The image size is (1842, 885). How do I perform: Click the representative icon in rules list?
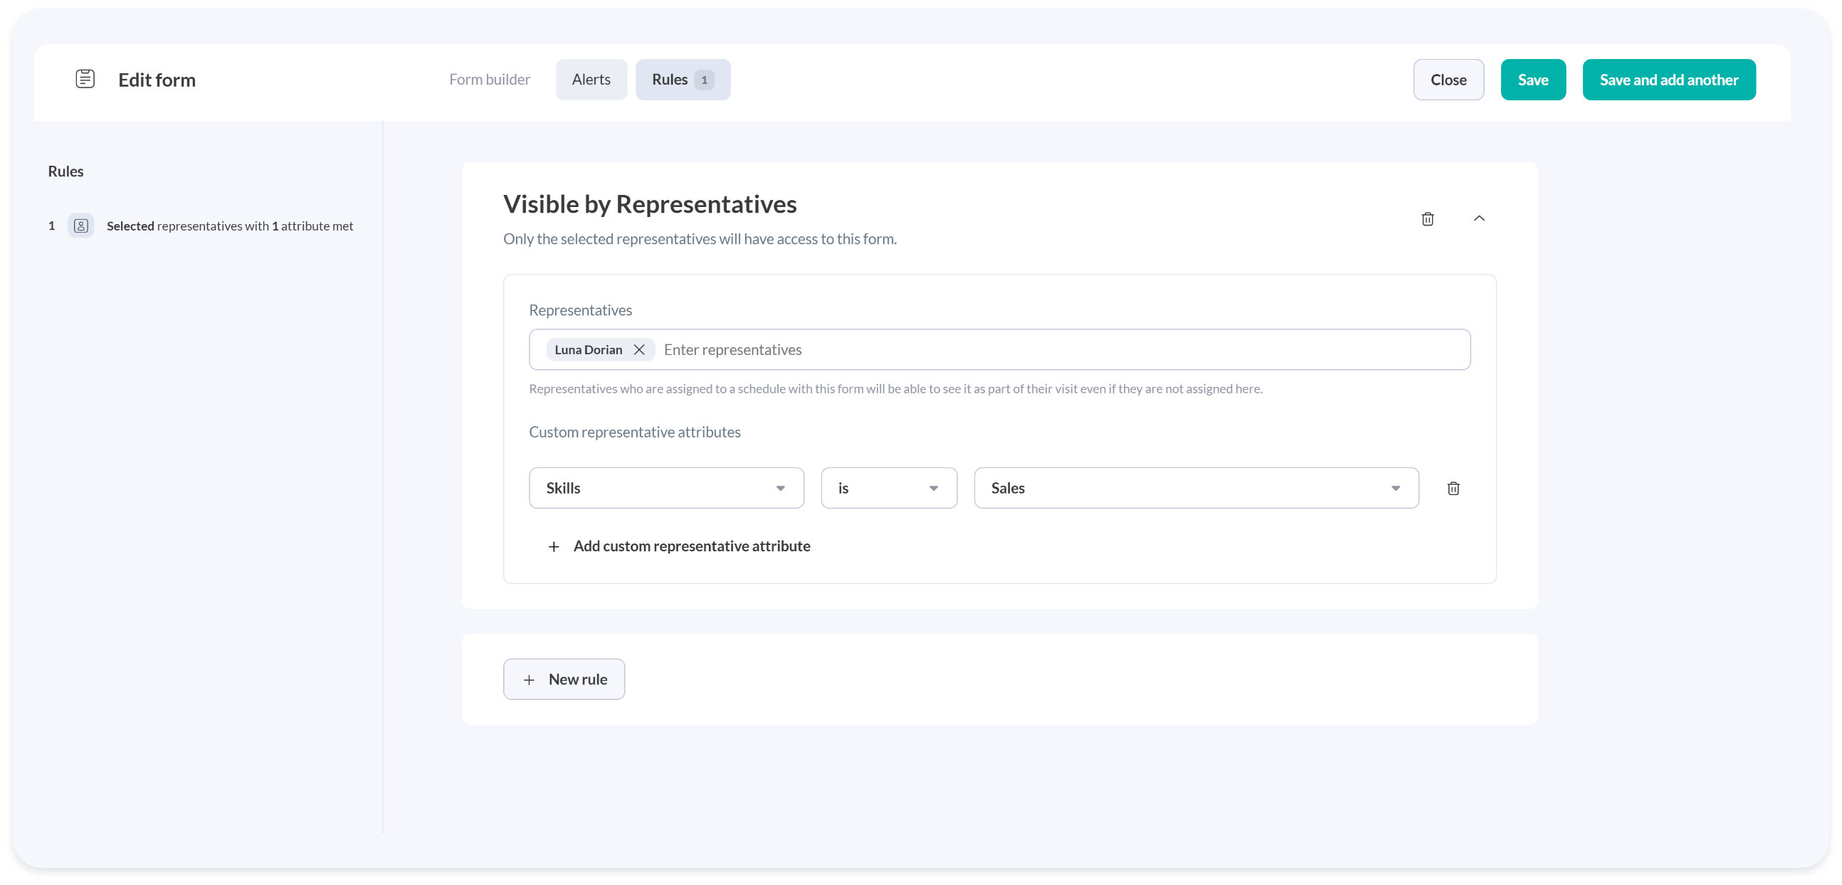pyautogui.click(x=81, y=226)
